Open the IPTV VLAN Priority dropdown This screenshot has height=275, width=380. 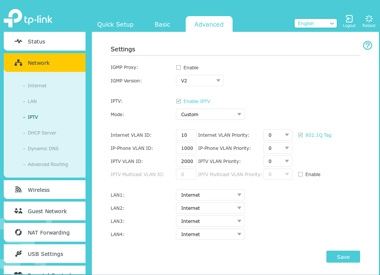(x=278, y=161)
